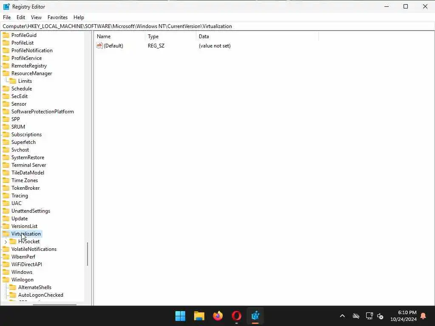435x326 pixels.
Task: Show hidden system tray icons
Action: (x=342, y=316)
